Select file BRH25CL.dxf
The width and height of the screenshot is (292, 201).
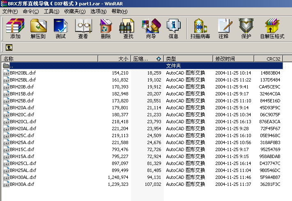[x=23, y=163]
